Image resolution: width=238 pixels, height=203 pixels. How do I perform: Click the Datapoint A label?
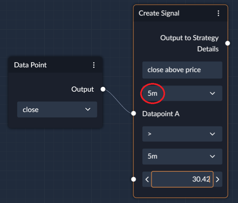161,114
